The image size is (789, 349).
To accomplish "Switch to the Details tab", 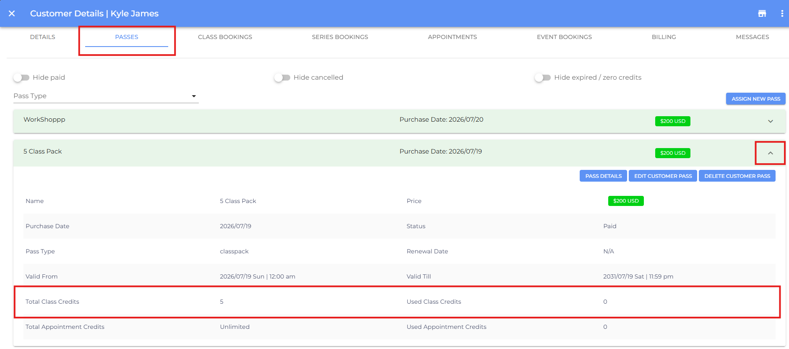I will (42, 37).
